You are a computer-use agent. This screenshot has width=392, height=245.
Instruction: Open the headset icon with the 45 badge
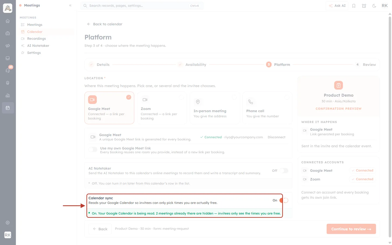tap(8, 71)
